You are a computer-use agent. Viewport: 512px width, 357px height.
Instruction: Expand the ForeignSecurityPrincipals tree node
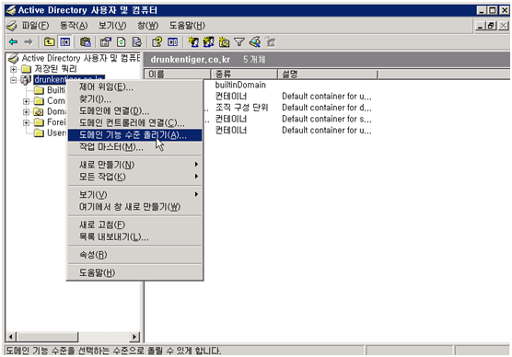pos(26,122)
